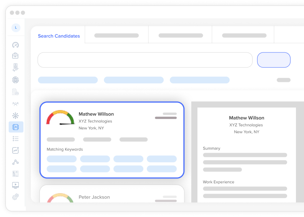304x217 pixels.
Task: Open the monitor play video icon
Action: [15, 185]
